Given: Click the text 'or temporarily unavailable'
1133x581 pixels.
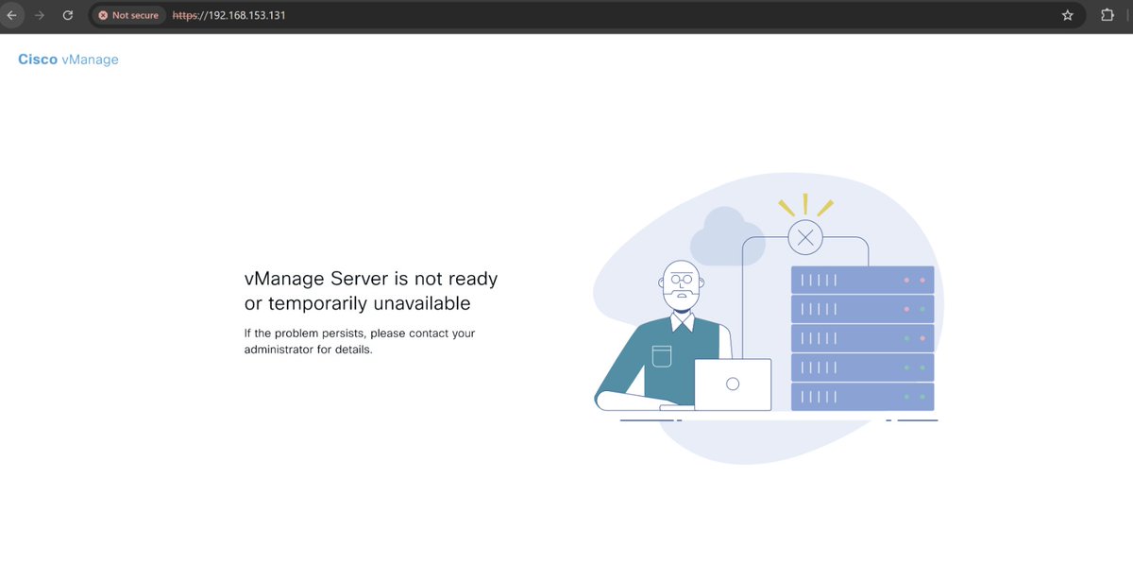Looking at the screenshot, I should click(357, 304).
